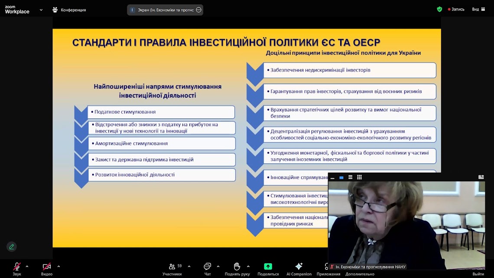This screenshot has width=494, height=278.
Task: Switch video panel to single-speaker view
Action: click(x=341, y=177)
